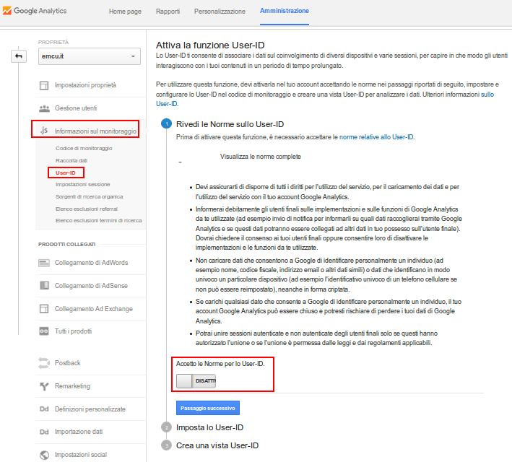This screenshot has height=462, width=512.
Task: Select the Amministrazione tab
Action: (285, 11)
